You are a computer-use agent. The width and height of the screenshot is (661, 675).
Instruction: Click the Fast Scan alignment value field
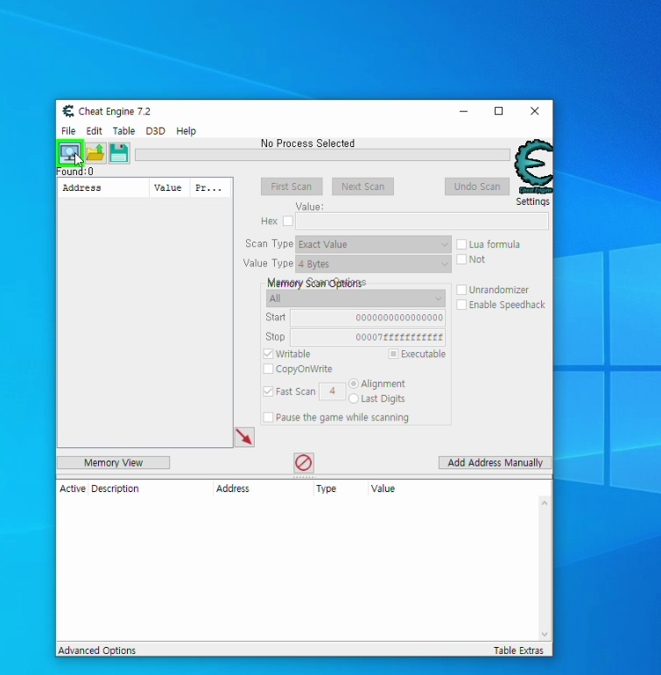[332, 391]
